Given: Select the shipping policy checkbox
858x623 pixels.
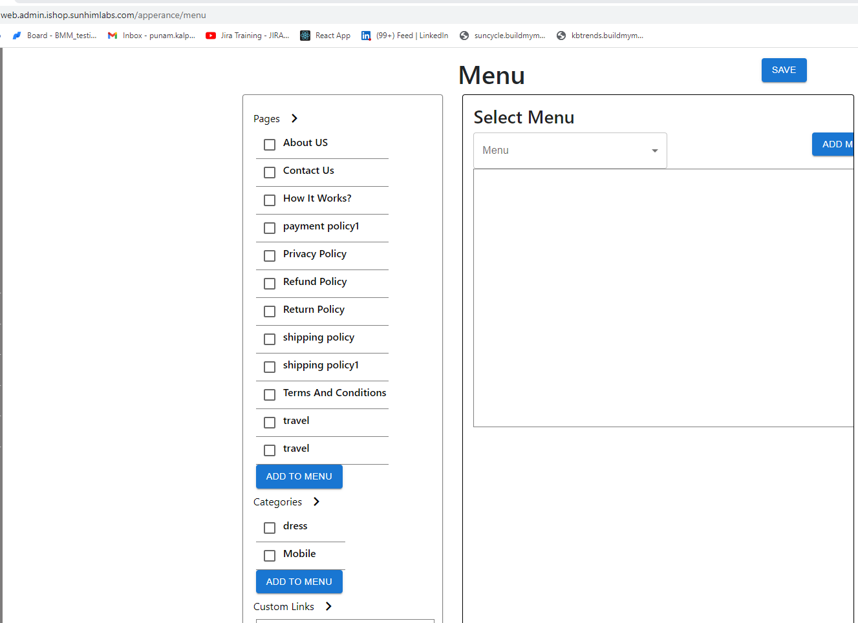Looking at the screenshot, I should (270, 339).
